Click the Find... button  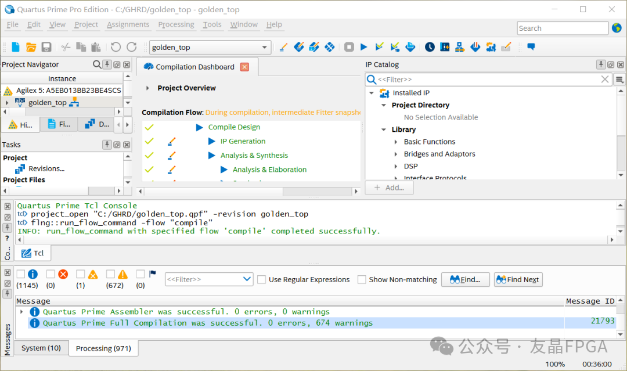[x=466, y=279]
